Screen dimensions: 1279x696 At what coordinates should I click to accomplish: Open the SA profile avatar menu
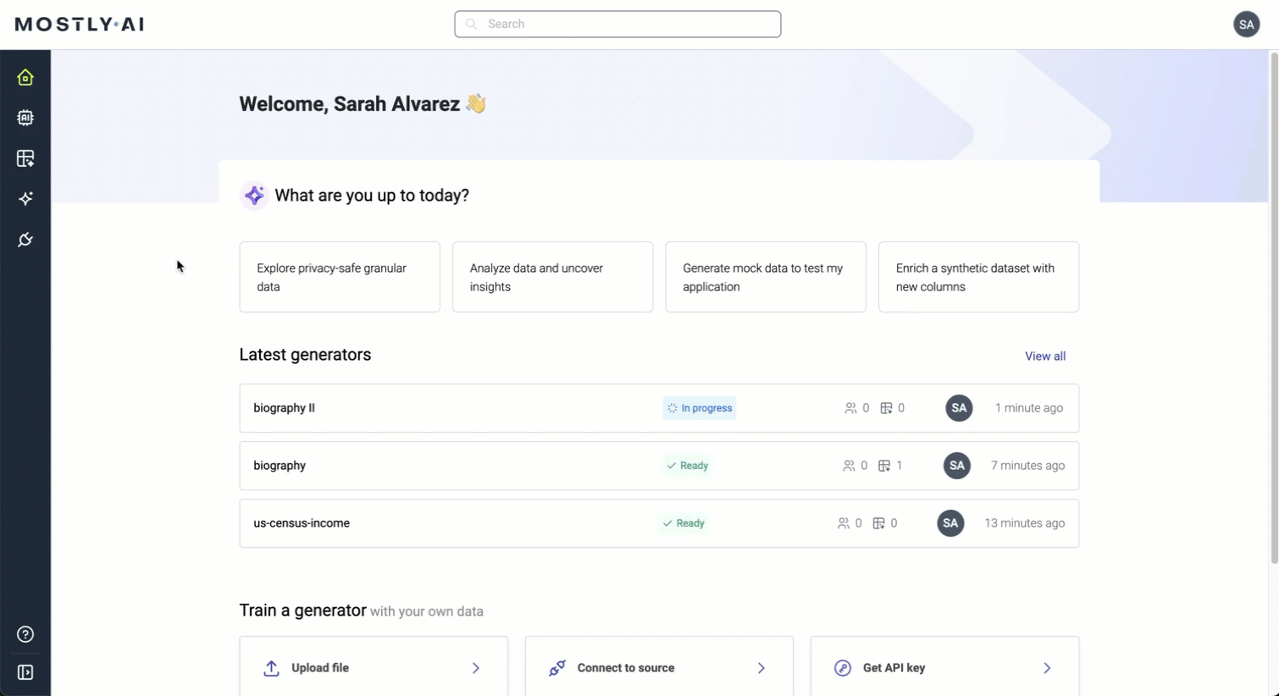pos(1246,24)
